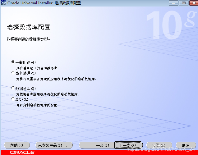This screenshot has height=155, width=198.
Task: Select the 事务处理 (T) radio option
Action: (13, 73)
